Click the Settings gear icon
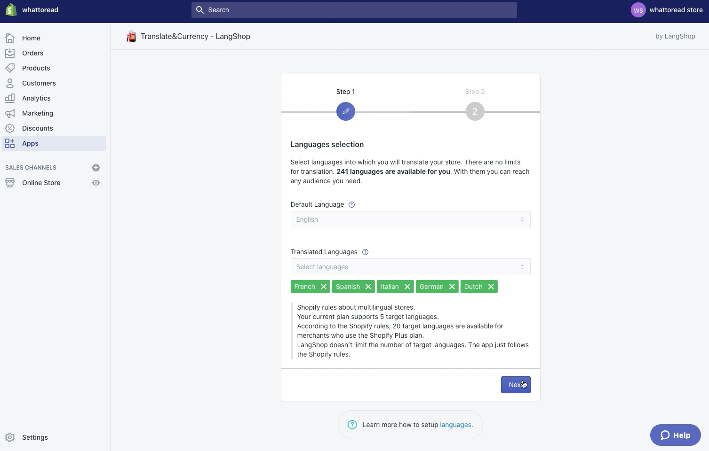This screenshot has height=451, width=709. click(x=10, y=437)
